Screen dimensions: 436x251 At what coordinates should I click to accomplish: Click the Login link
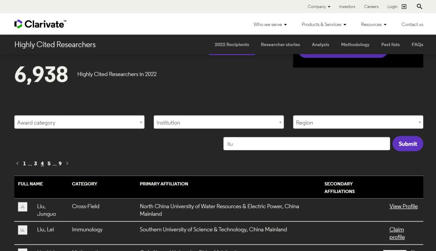[x=392, y=6]
